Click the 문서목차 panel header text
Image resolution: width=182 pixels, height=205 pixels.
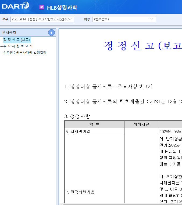pos(9,33)
